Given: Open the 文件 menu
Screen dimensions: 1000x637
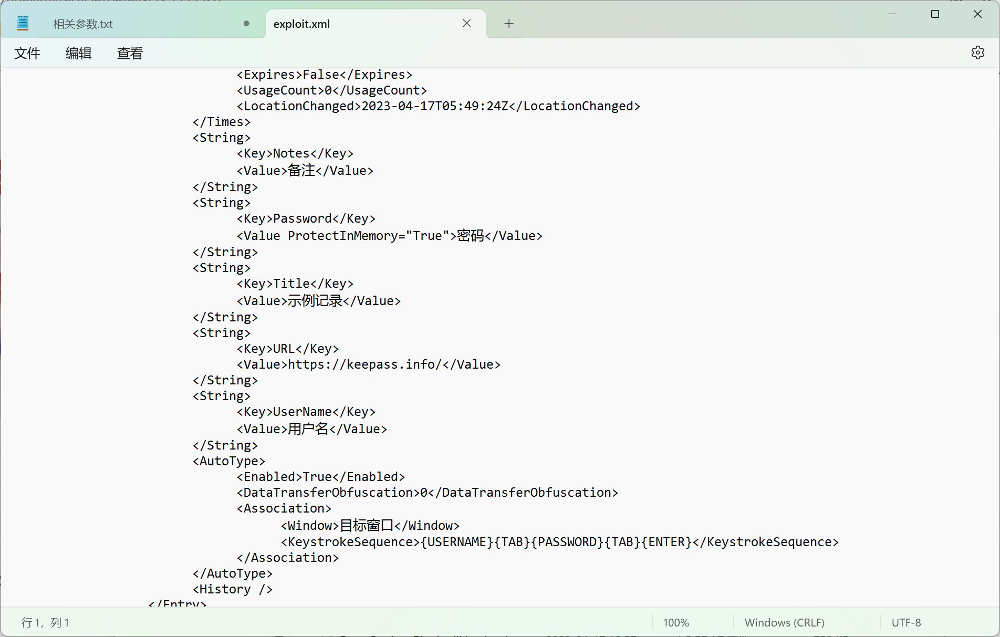Looking at the screenshot, I should pyautogui.click(x=27, y=53).
